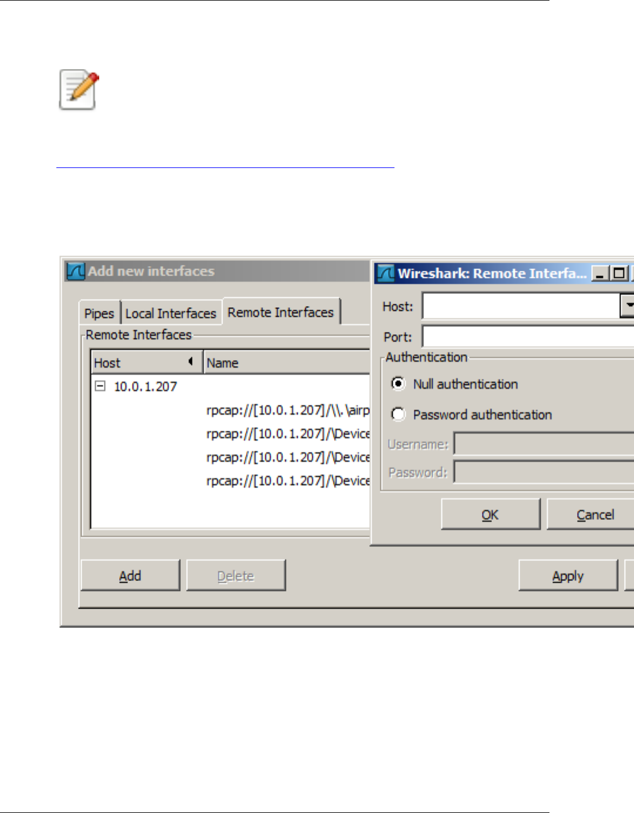Select Null authentication radio button

click(x=398, y=384)
